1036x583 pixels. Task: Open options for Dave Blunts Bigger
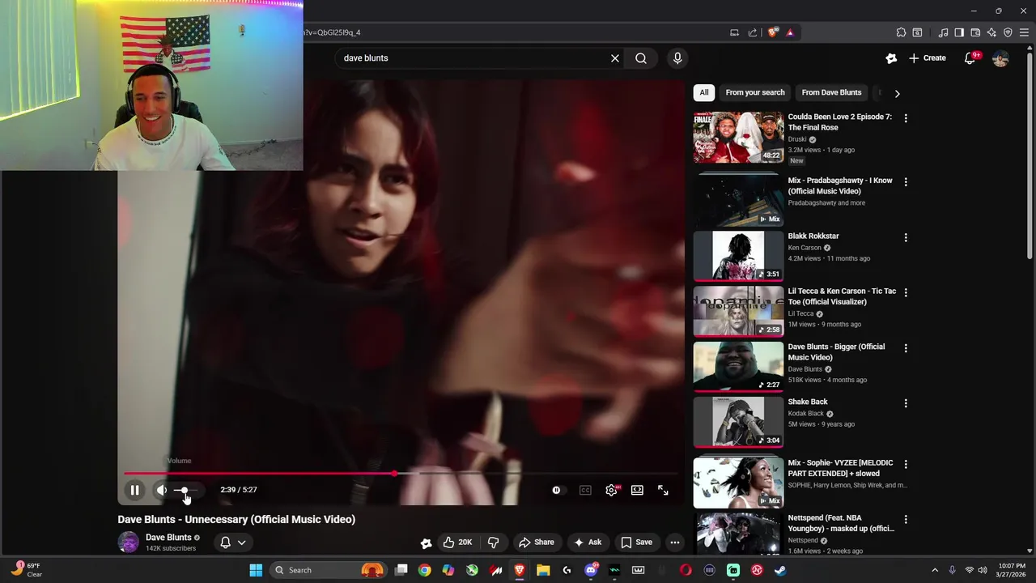pyautogui.click(x=906, y=348)
